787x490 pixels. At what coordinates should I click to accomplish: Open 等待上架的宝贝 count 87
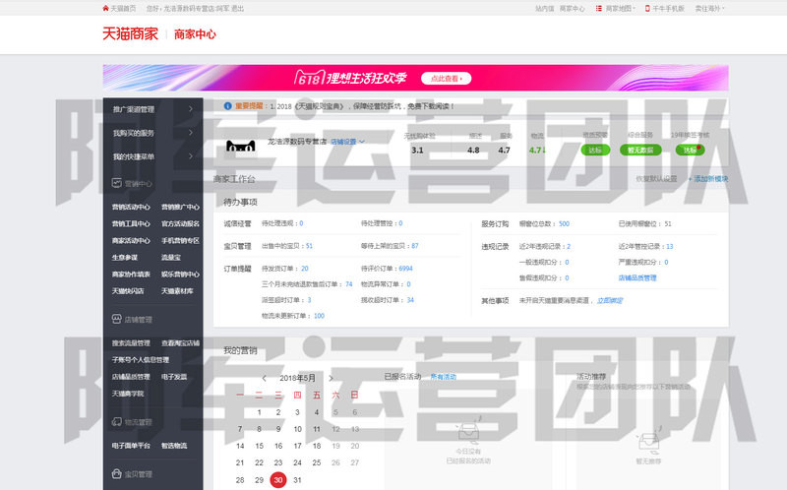414,246
